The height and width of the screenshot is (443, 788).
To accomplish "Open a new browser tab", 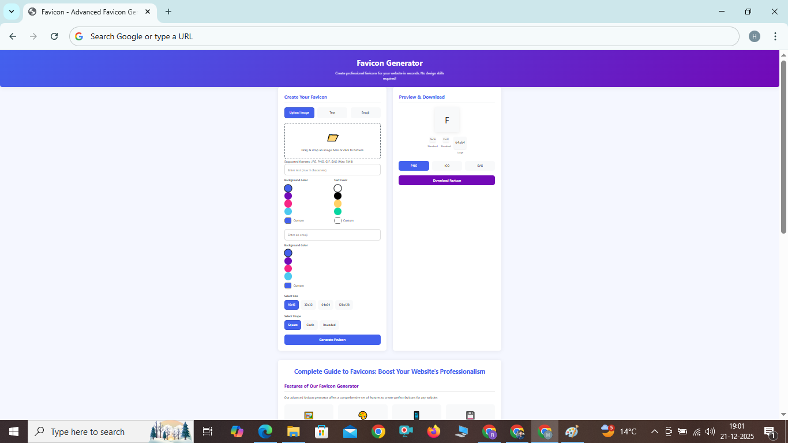I will tap(168, 12).
